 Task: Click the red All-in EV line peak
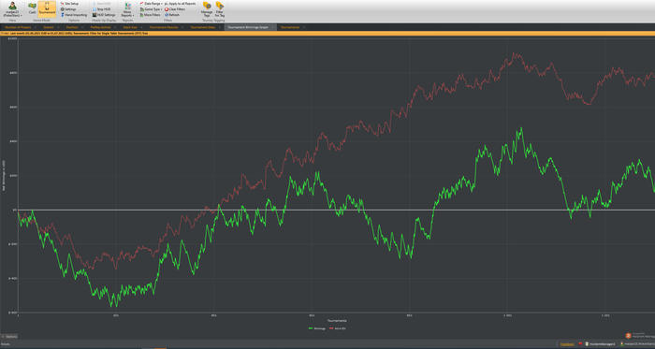click(x=515, y=54)
